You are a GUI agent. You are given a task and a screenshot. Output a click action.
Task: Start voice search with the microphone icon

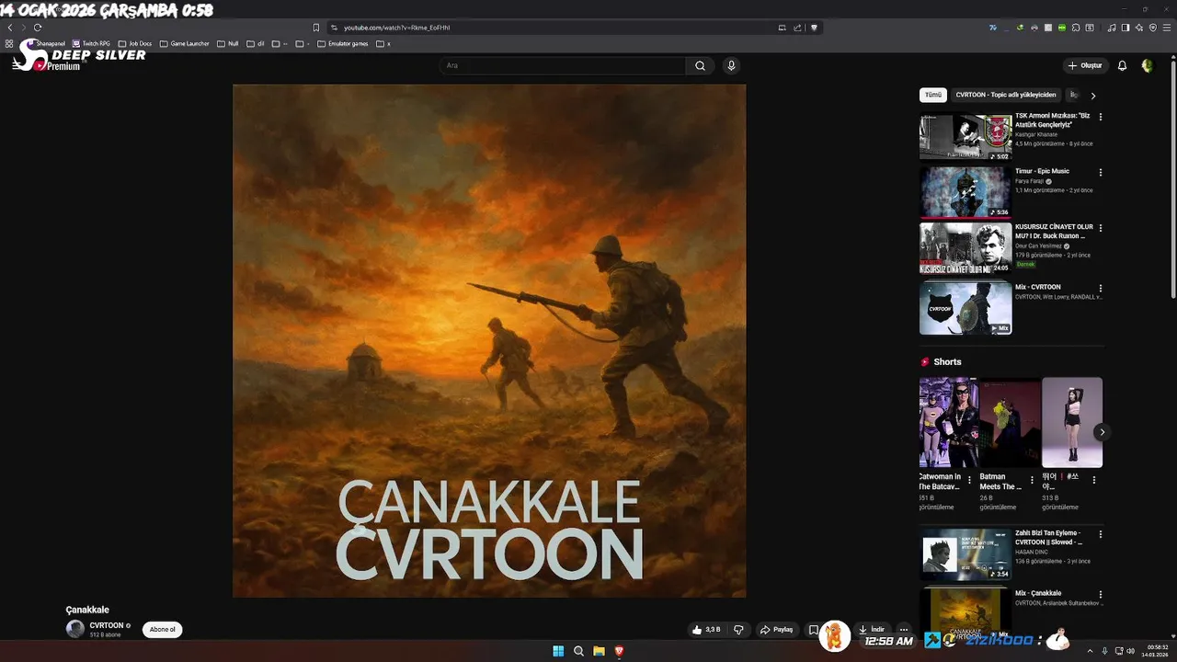point(731,65)
